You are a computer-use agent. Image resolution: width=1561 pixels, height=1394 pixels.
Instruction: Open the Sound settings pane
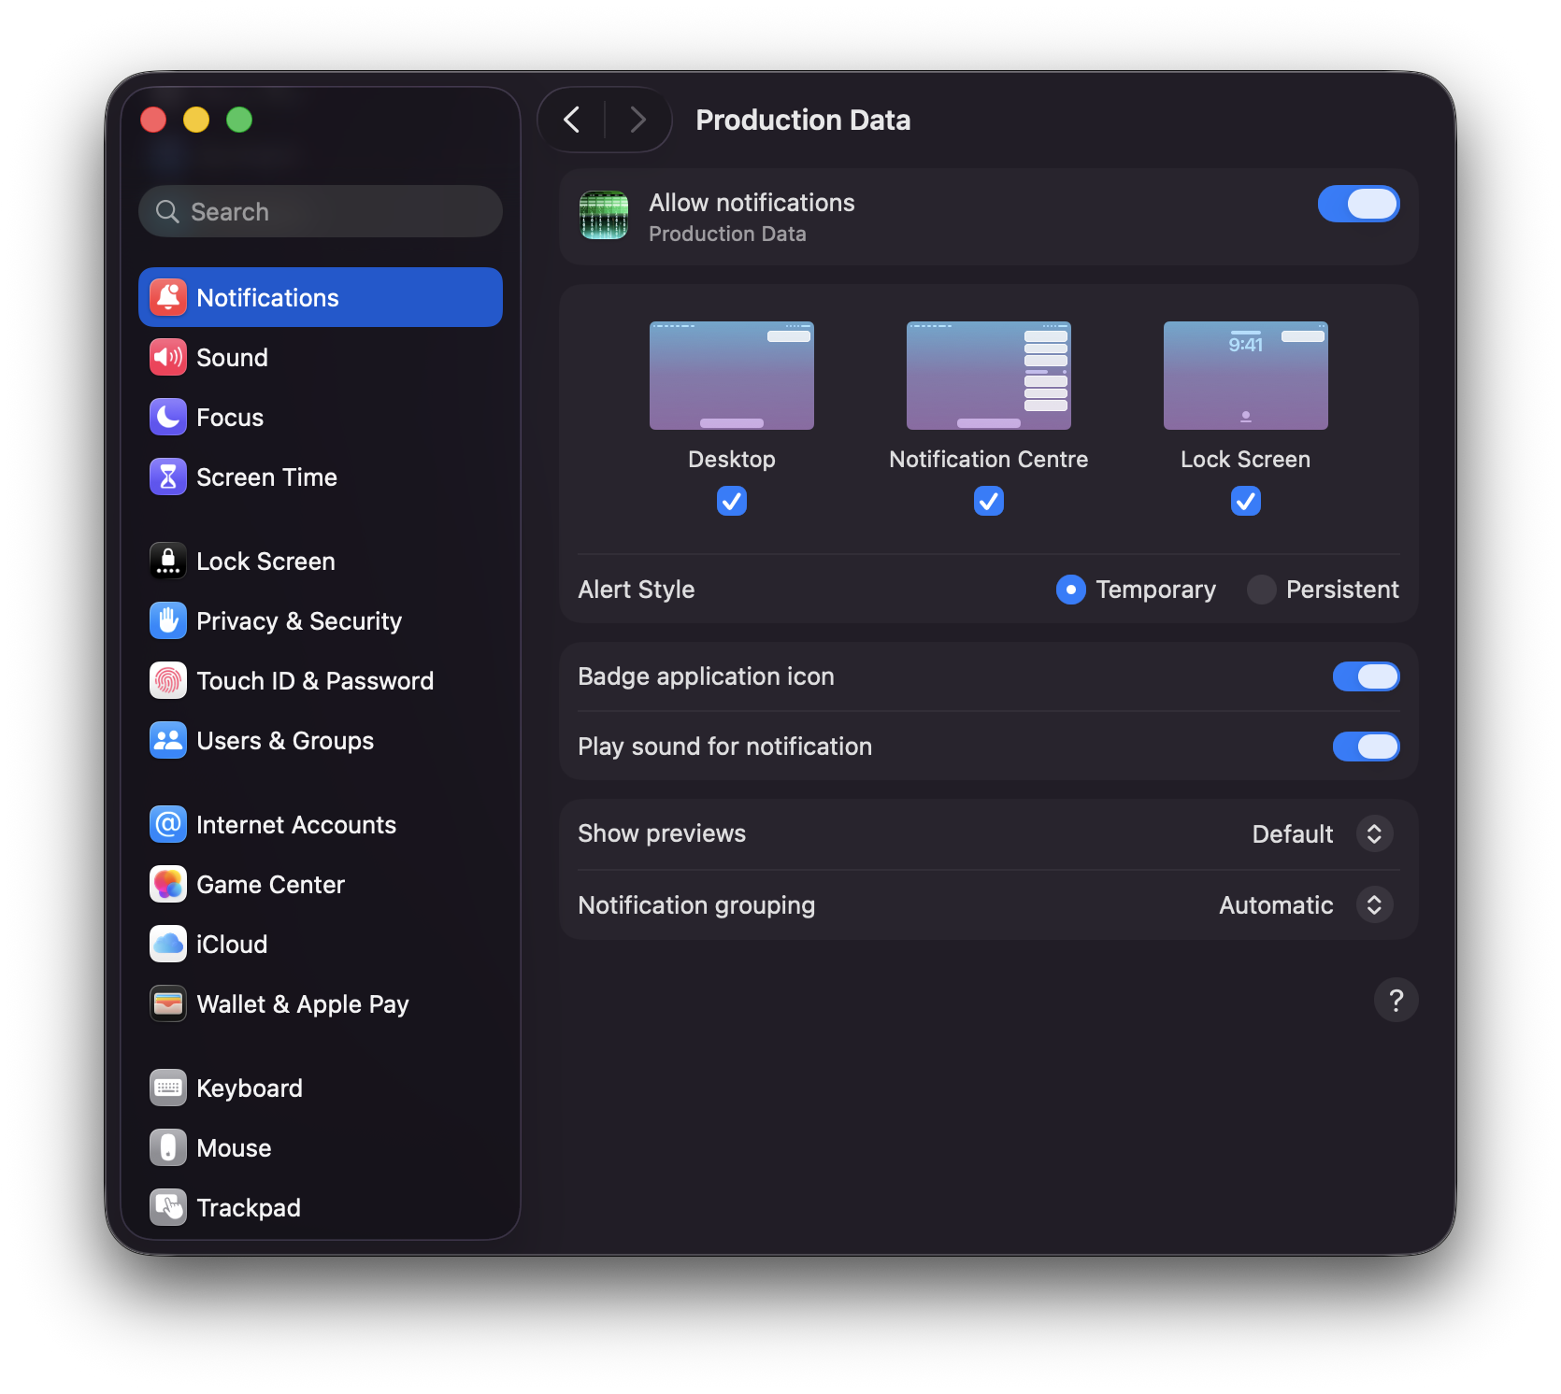(x=321, y=357)
